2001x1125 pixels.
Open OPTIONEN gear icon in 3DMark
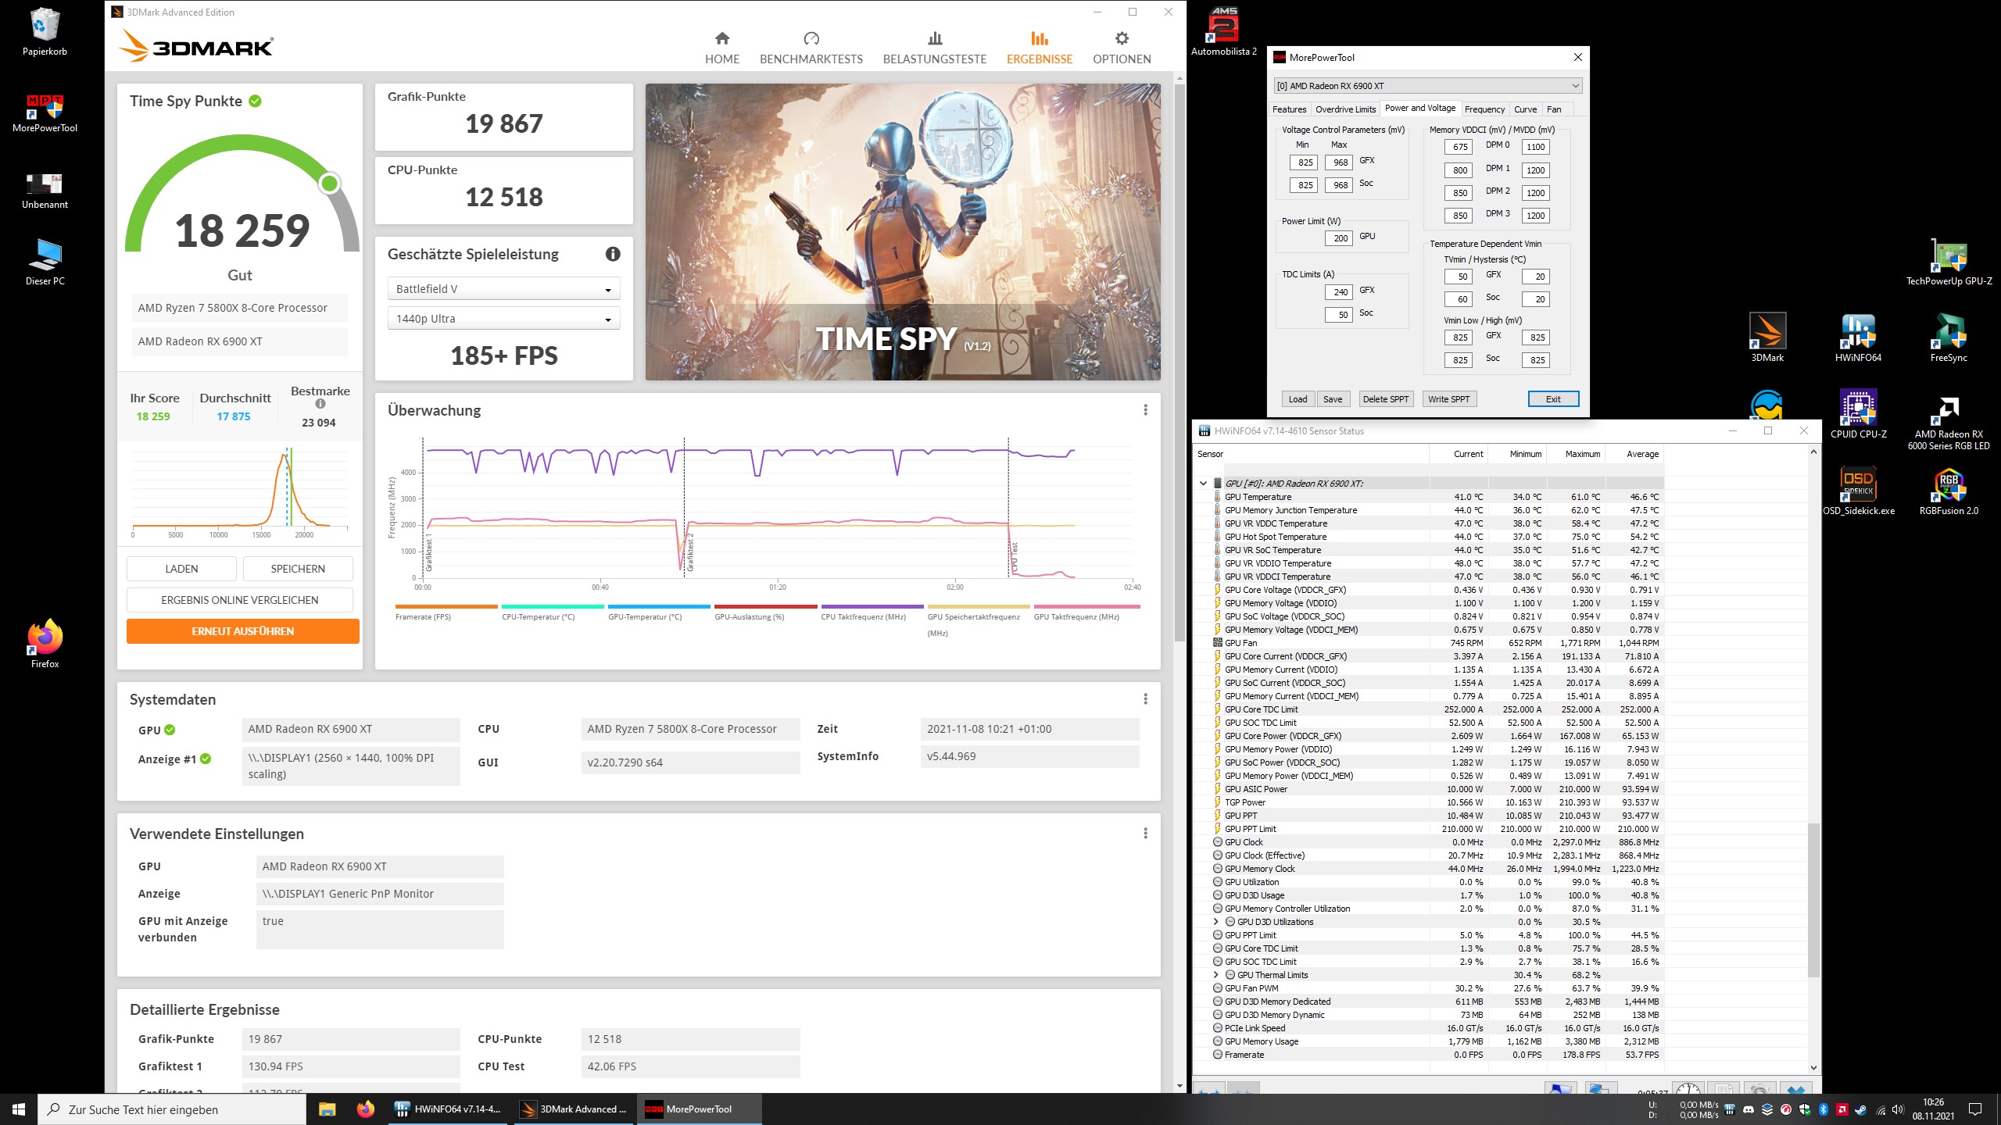(x=1122, y=38)
